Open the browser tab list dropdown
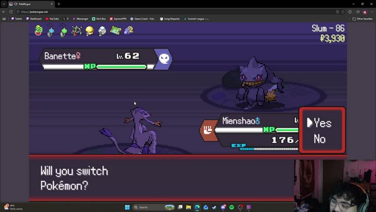The width and height of the screenshot is (376, 212). point(4,4)
